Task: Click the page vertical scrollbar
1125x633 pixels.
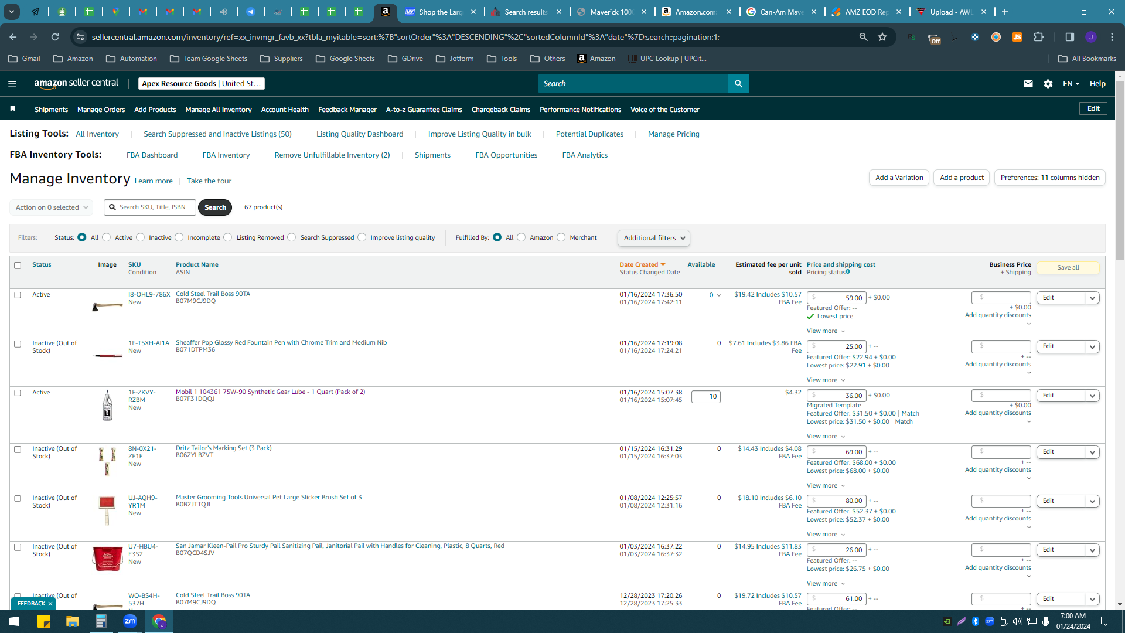Action: 1120,170
